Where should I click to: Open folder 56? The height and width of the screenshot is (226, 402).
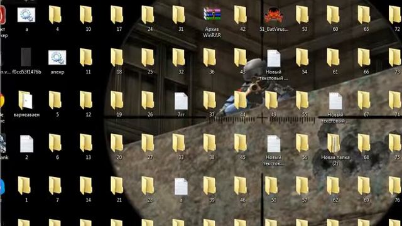pyautogui.click(x=302, y=143)
